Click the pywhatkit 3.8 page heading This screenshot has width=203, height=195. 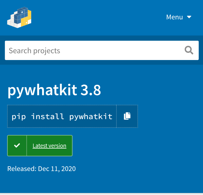point(54,90)
